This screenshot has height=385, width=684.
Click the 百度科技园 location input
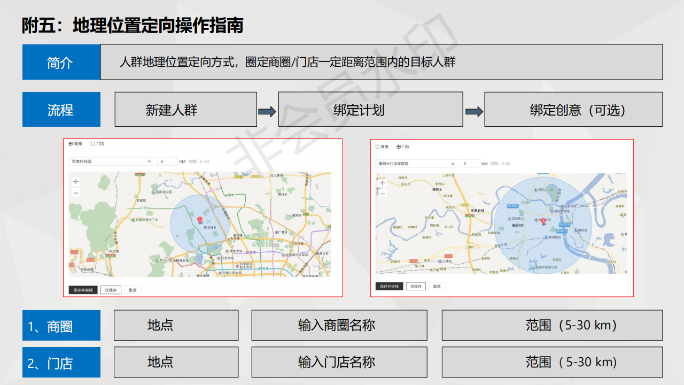(111, 161)
